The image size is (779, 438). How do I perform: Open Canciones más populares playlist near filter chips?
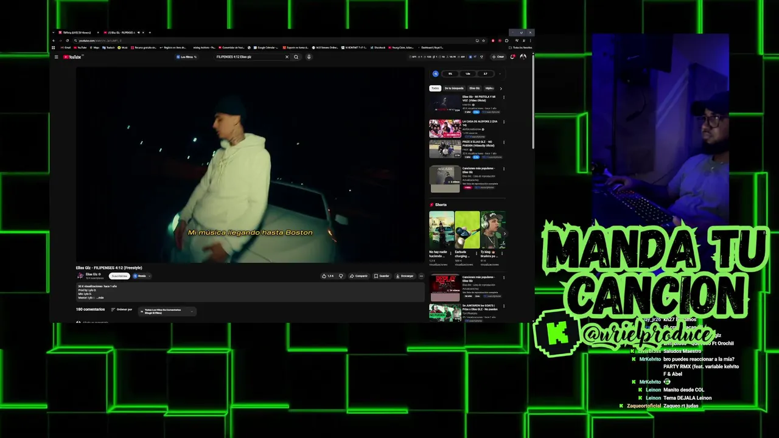[x=445, y=179]
